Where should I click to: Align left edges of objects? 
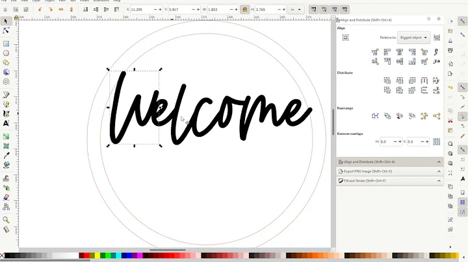click(x=387, y=52)
